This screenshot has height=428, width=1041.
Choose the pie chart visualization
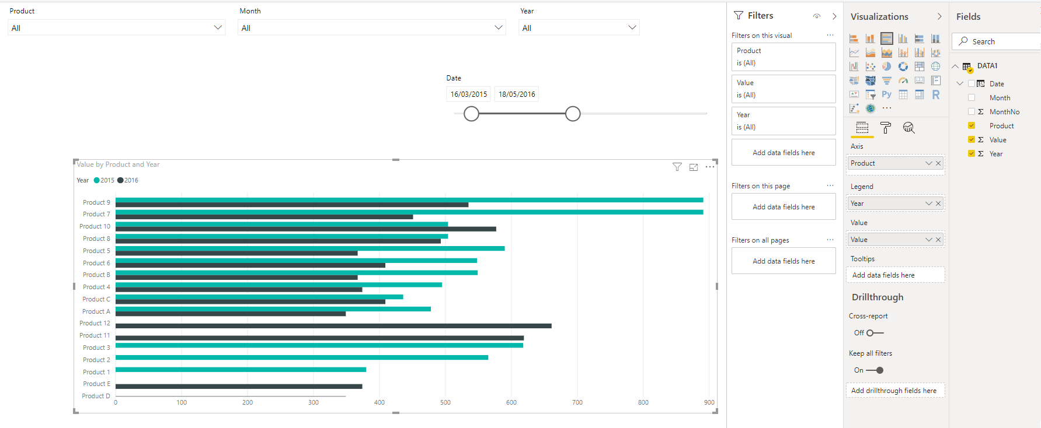886,66
